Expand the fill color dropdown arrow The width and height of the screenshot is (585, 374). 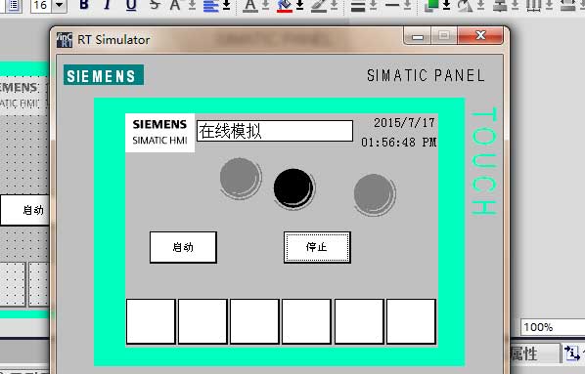click(x=299, y=5)
